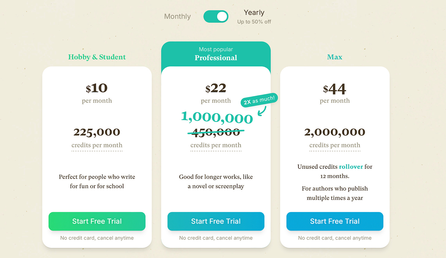Click 'credits per month' in Professional card
Screen dimensions: 446x258
(216, 145)
